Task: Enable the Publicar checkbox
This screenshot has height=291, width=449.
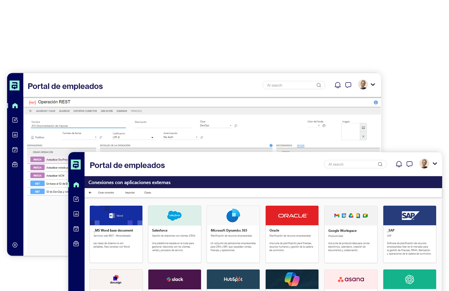Action: point(33,137)
